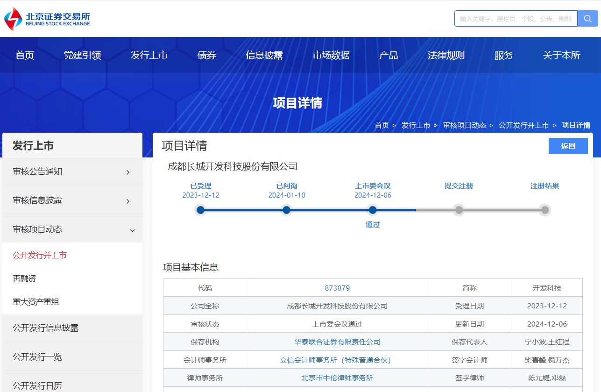The height and width of the screenshot is (392, 601).
Task: Focus the keyword search input field
Action: pyautogui.click(x=516, y=19)
